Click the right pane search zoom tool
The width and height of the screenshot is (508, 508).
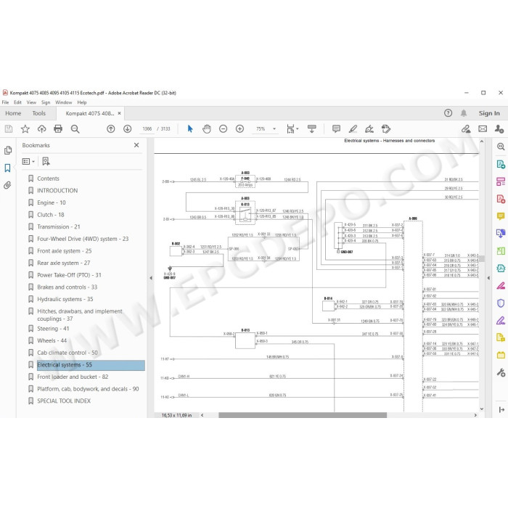click(501, 147)
